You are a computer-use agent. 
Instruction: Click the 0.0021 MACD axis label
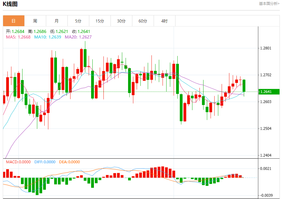tap(266, 169)
